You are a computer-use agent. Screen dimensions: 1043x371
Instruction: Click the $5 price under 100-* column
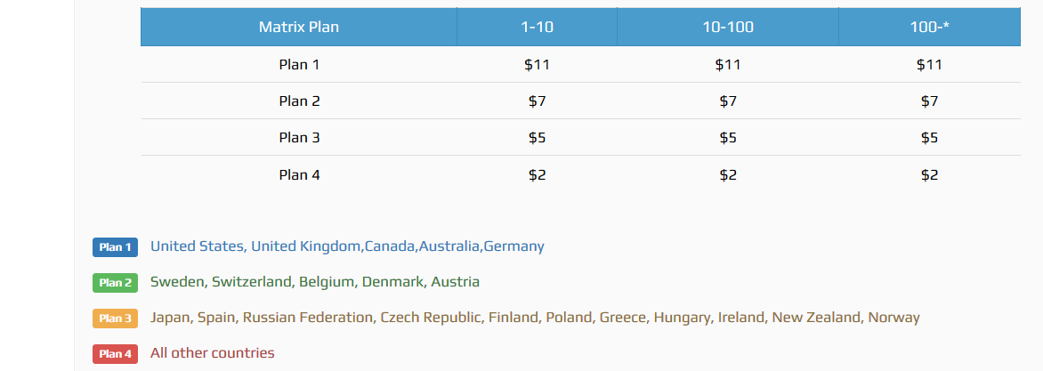(x=929, y=138)
